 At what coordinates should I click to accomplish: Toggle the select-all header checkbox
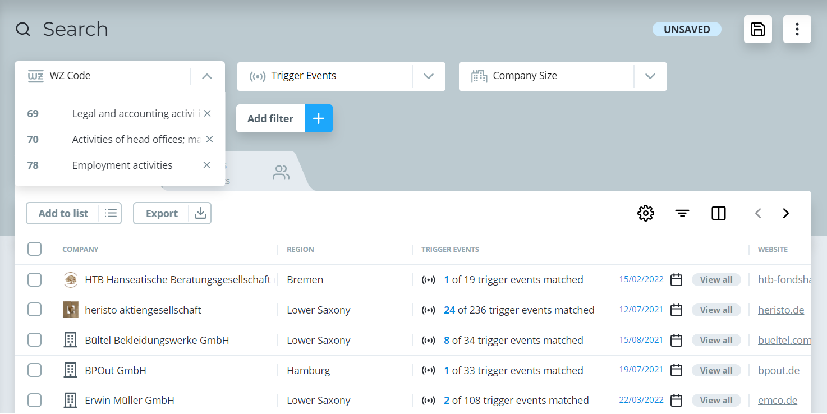[35, 249]
